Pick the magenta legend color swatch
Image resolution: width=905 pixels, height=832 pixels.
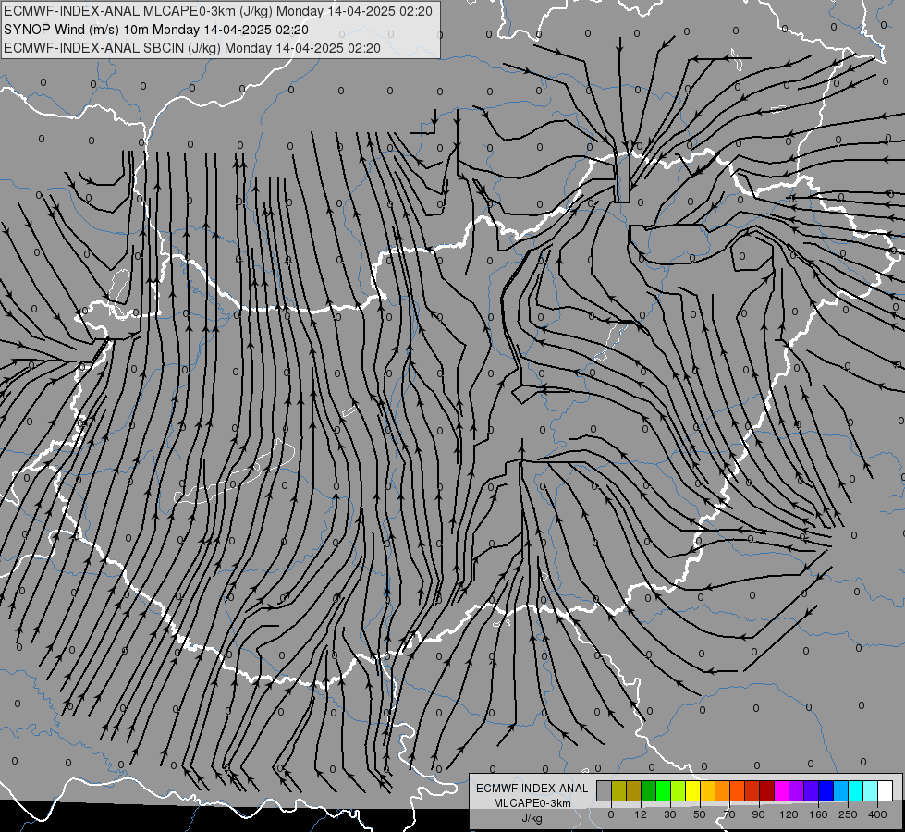(x=781, y=790)
